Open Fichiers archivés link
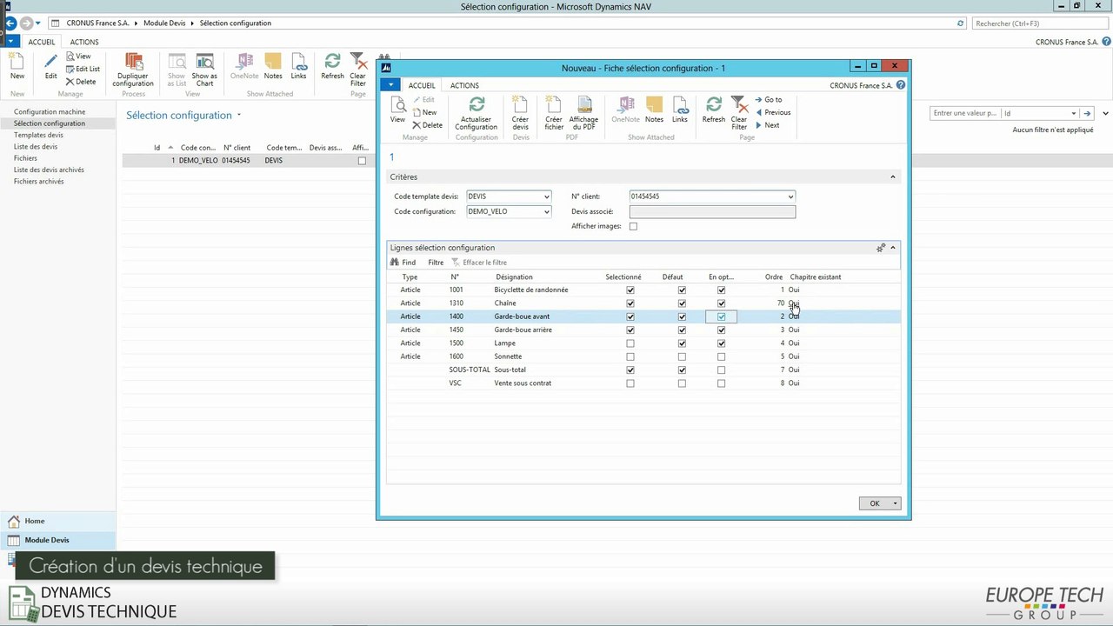 [x=39, y=181]
